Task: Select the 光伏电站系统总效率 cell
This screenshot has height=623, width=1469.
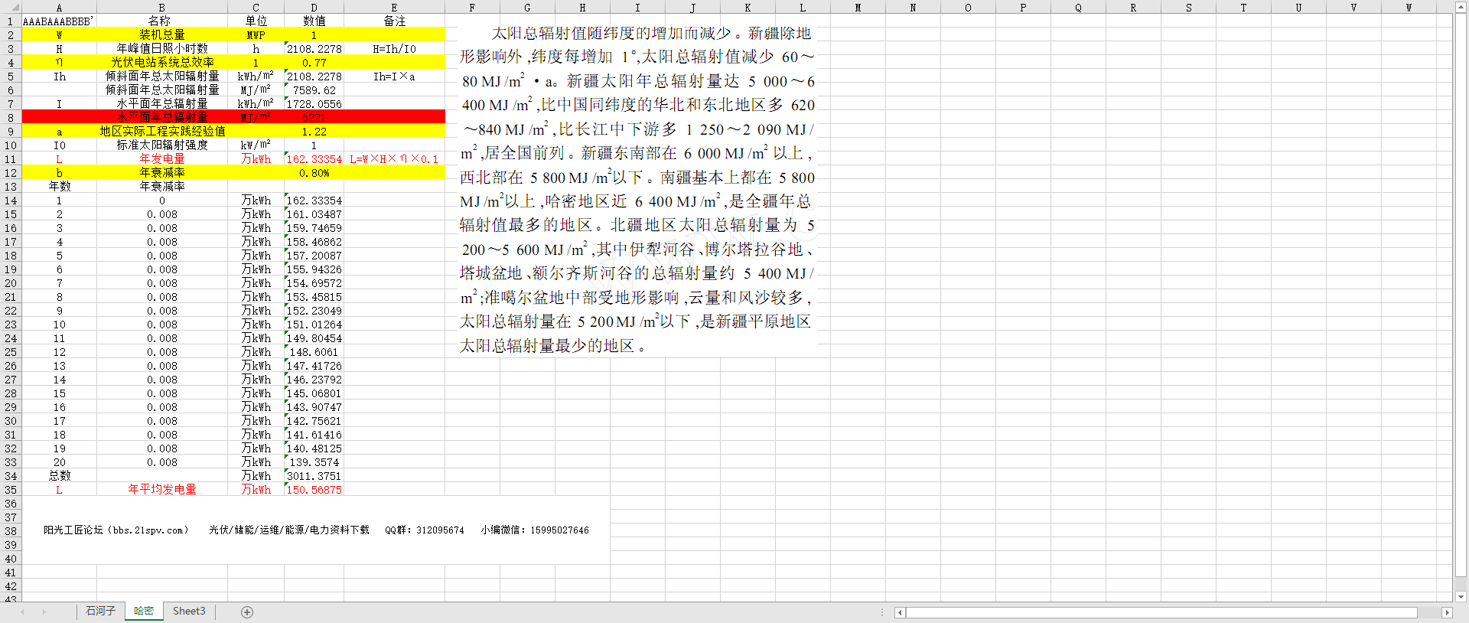Action: (161, 63)
